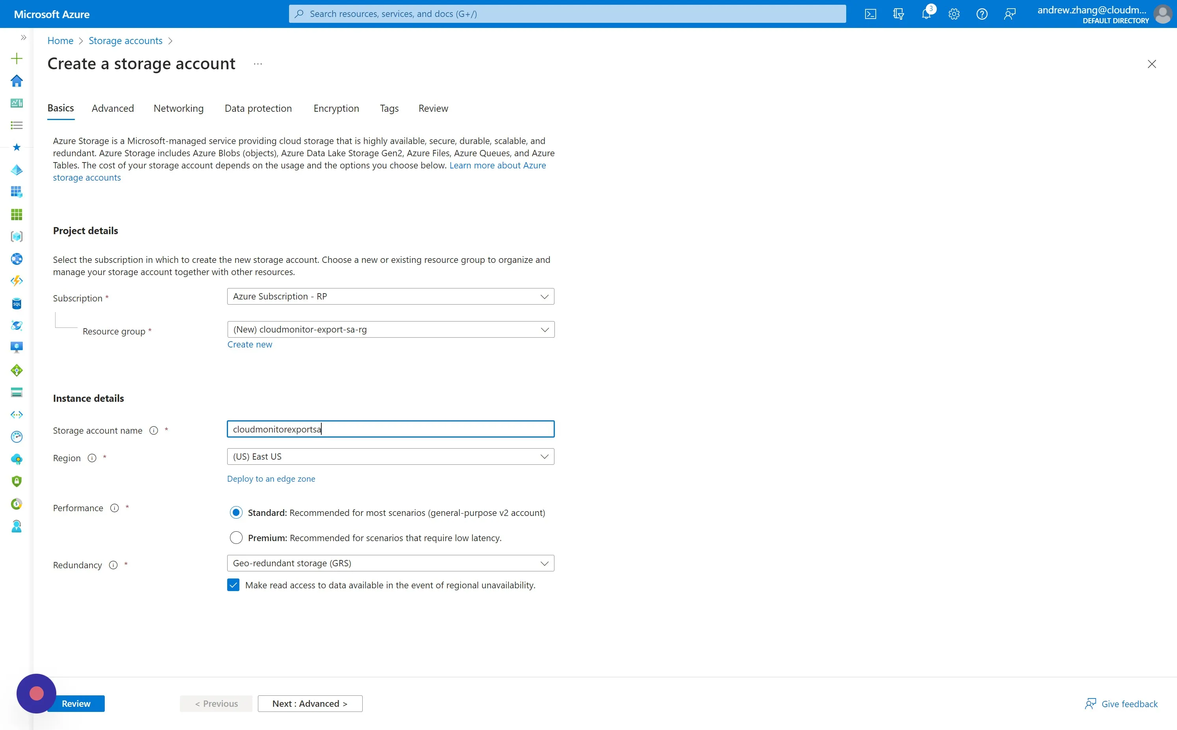1177x730 pixels.
Task: Open Cost Management dollar icon
Action: tap(17, 504)
